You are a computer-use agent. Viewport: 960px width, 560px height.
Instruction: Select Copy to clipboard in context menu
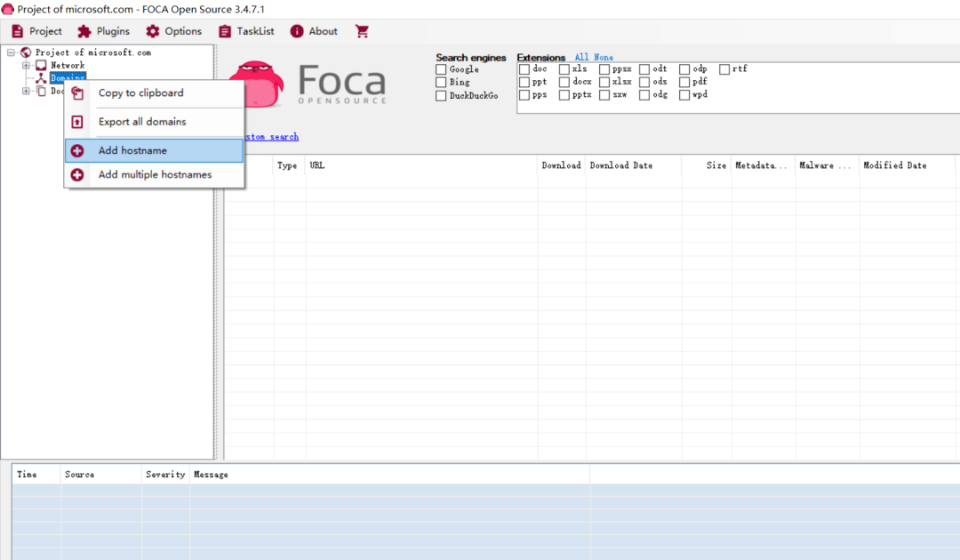pos(155,93)
